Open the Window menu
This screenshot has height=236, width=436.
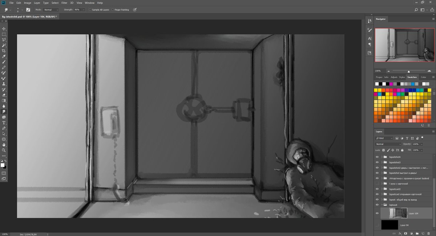tap(90, 3)
